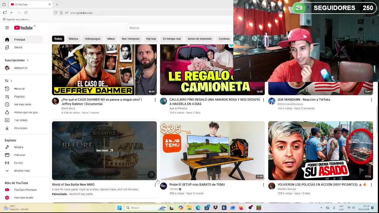
Task: Open Wirbes123 subscription channel
Action: point(23,68)
